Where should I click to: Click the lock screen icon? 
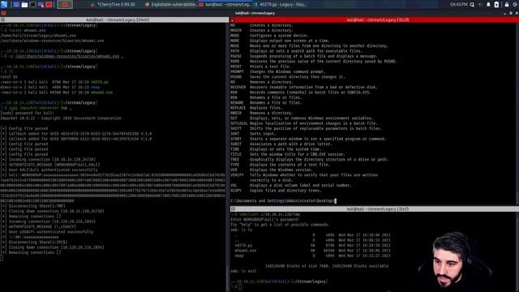(507, 5)
